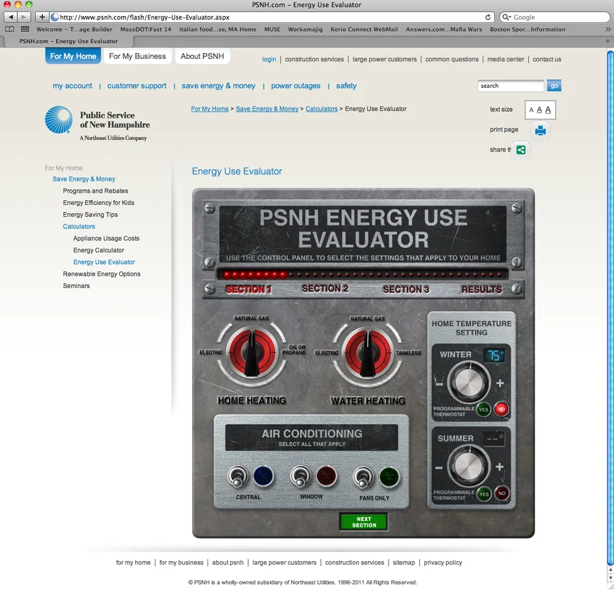Open a new tab with plus icon

click(607, 41)
